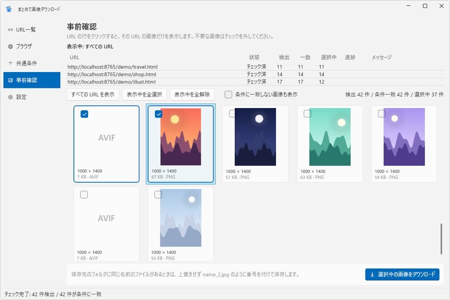Screen dimensions: 450x300
Task: Click the status bar チェック完了 message
Action: coord(53,294)
